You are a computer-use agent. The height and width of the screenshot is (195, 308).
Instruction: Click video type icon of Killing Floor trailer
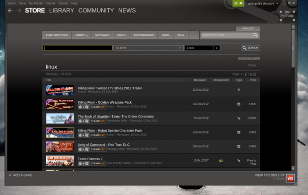238,90
